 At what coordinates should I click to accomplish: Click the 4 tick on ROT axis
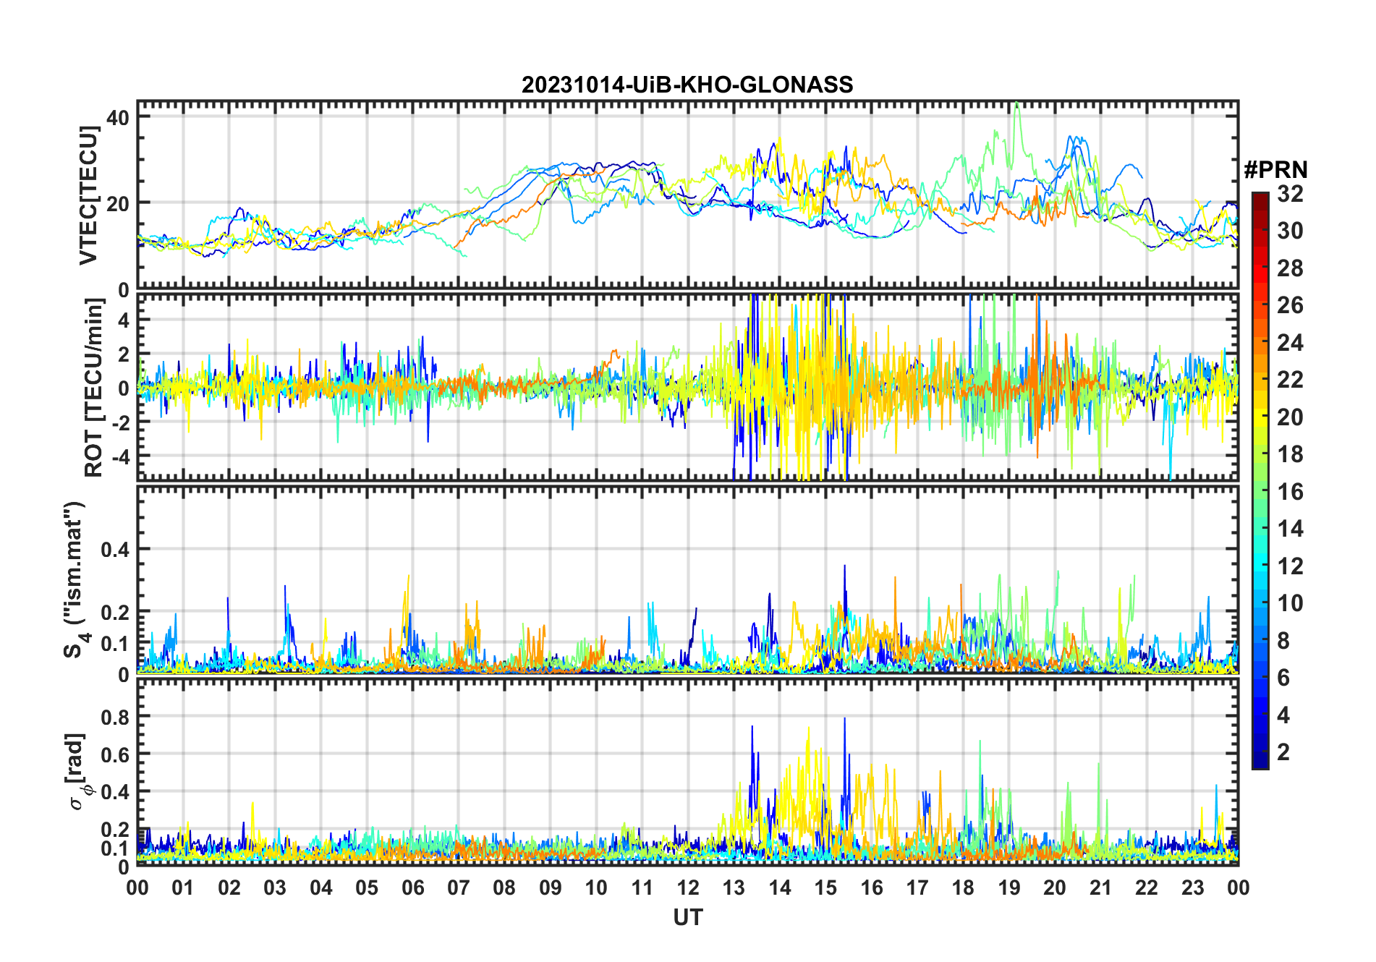[x=124, y=320]
